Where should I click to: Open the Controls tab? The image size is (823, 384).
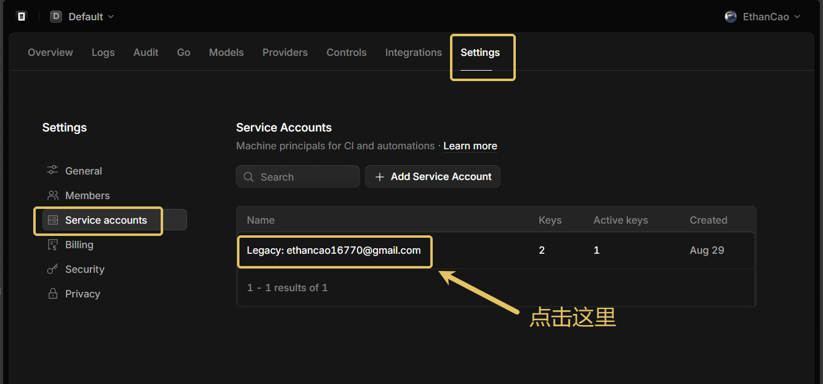[x=347, y=52]
